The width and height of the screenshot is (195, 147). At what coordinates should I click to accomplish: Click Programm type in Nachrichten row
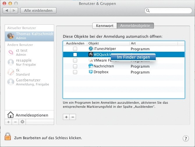[x=140, y=67]
